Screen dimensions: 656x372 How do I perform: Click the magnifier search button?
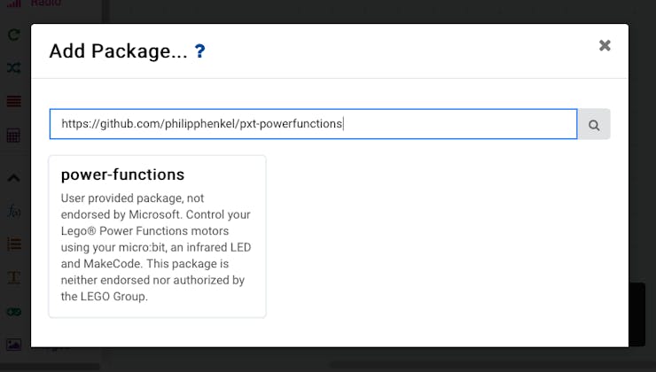[594, 124]
